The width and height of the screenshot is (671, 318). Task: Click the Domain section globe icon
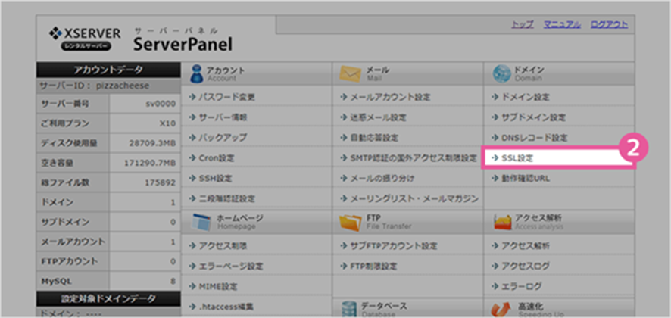[x=501, y=73]
